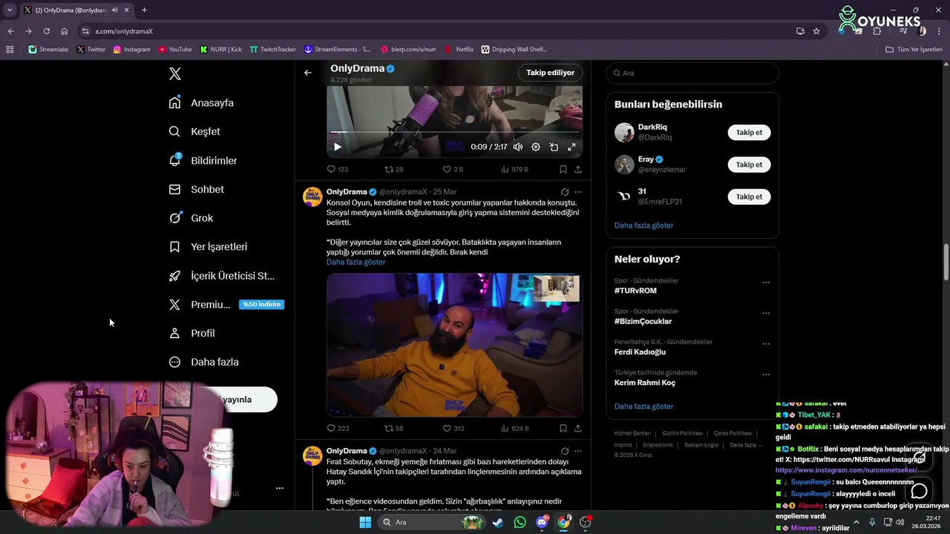Open more options for Kerim Rahmi Koç trend
The height and width of the screenshot is (534, 950).
click(x=766, y=375)
